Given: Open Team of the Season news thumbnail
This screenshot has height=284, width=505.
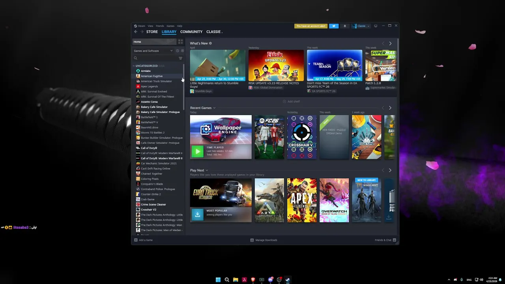Looking at the screenshot, I should 335,65.
